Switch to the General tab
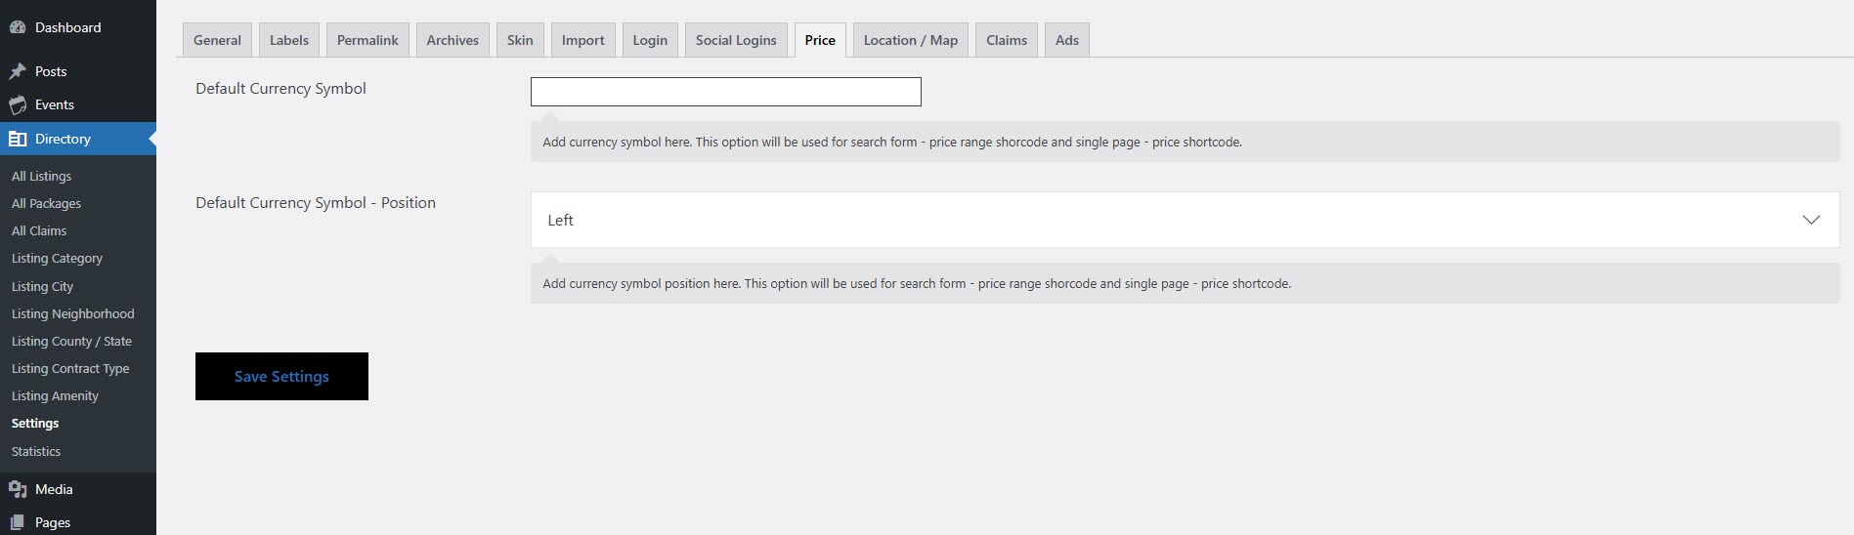The image size is (1854, 535). tap(217, 40)
